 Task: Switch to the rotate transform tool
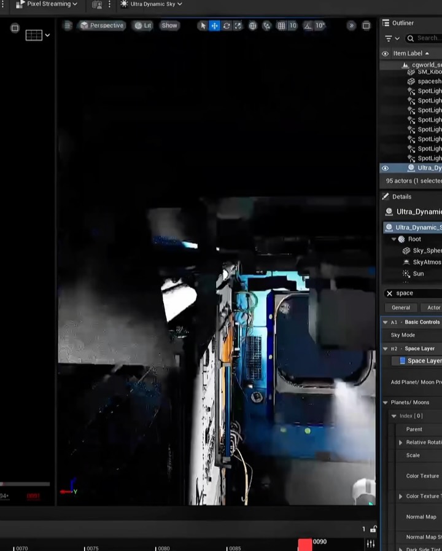pos(227,26)
